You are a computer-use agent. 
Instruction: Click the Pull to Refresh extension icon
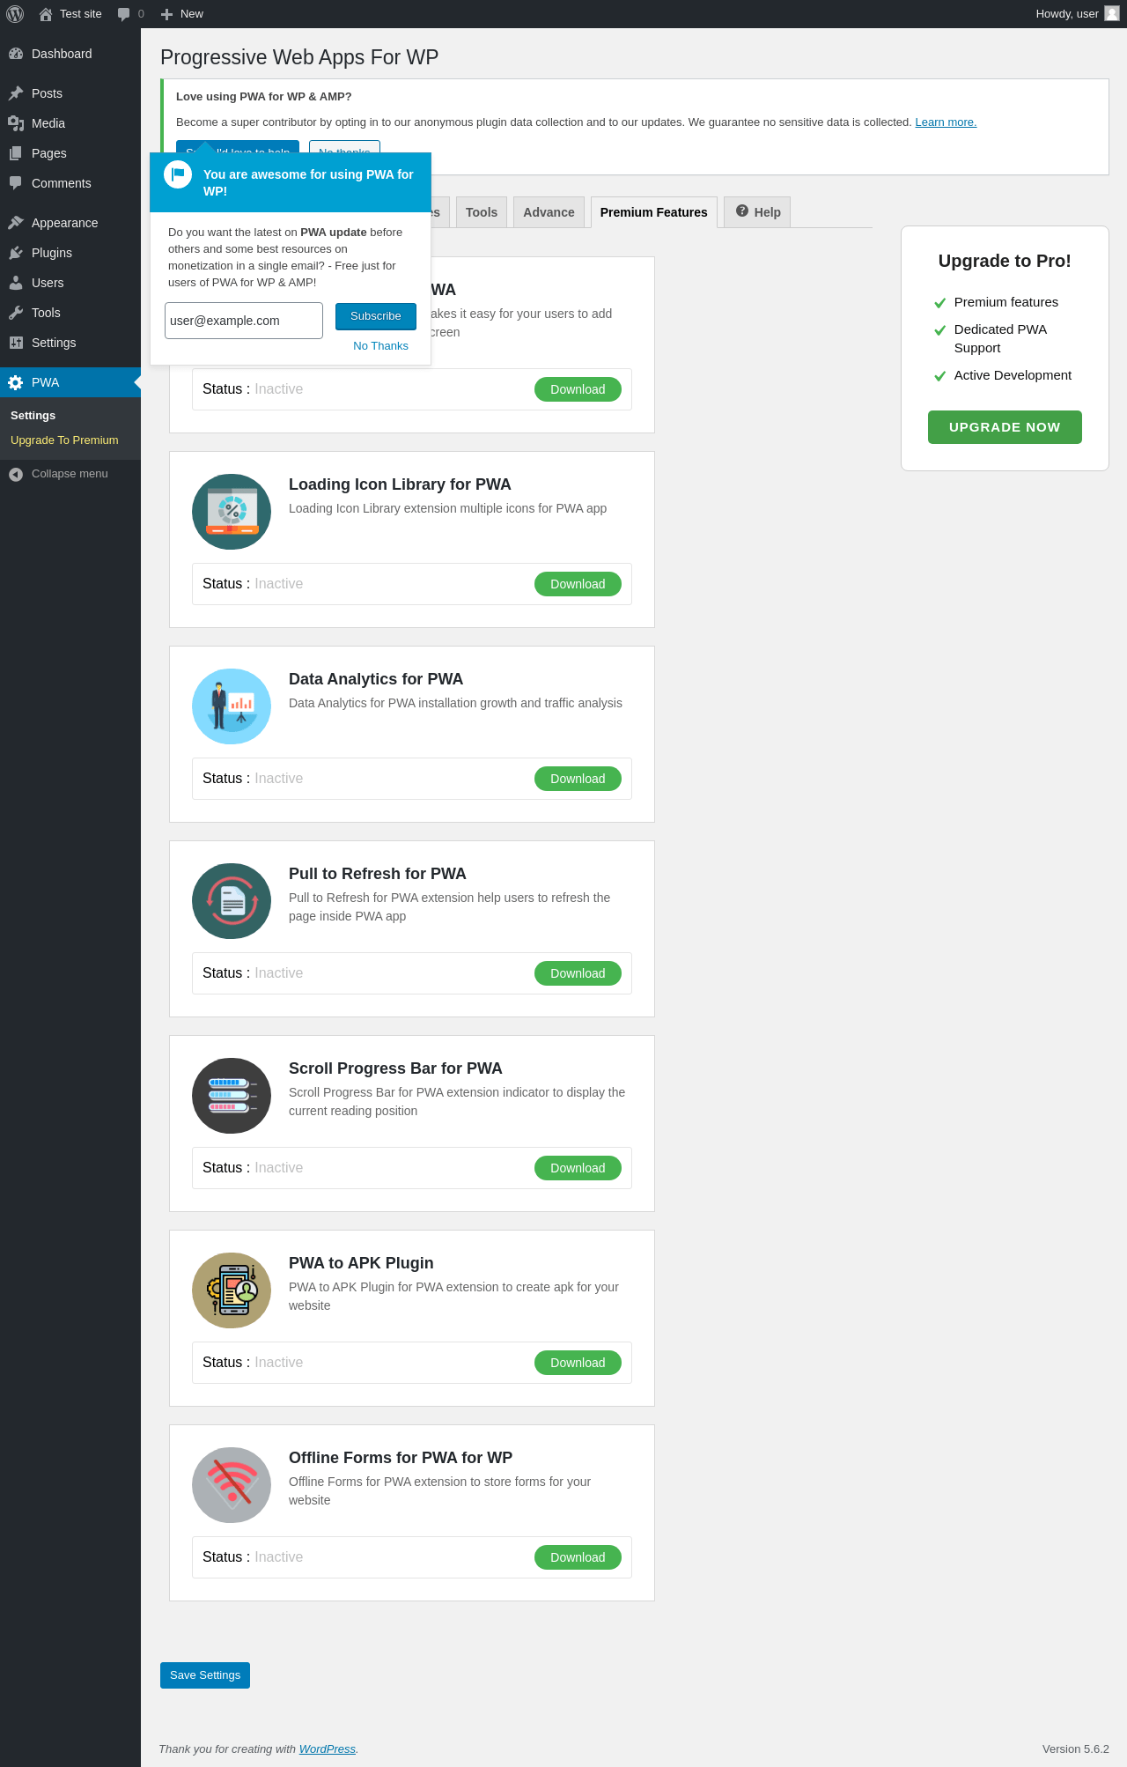click(232, 901)
